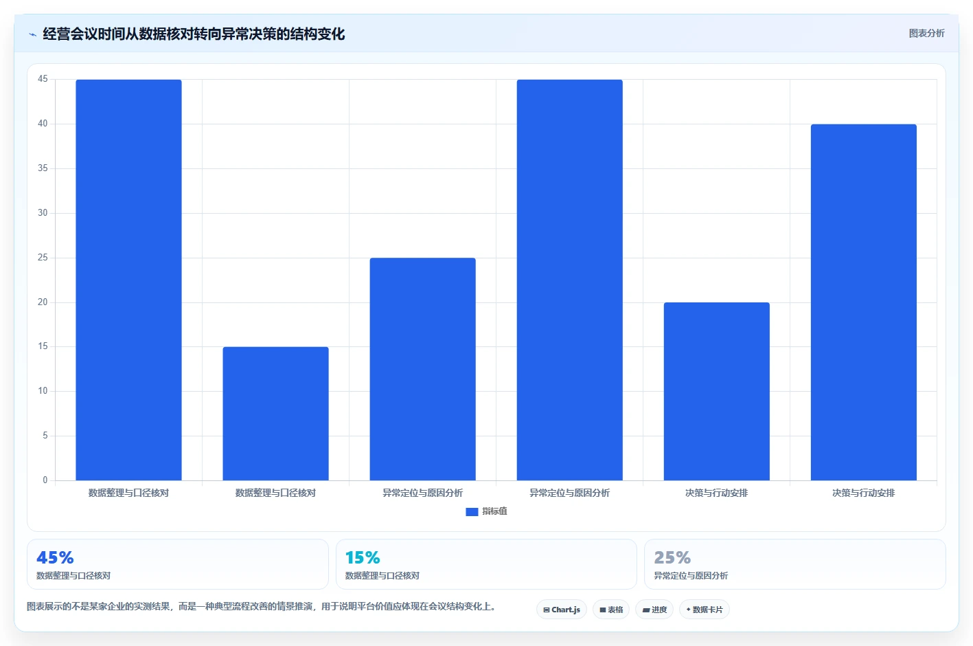Screen dimensions: 973x646
Task: Click the 25% value in the stat card
Action: coord(672,557)
